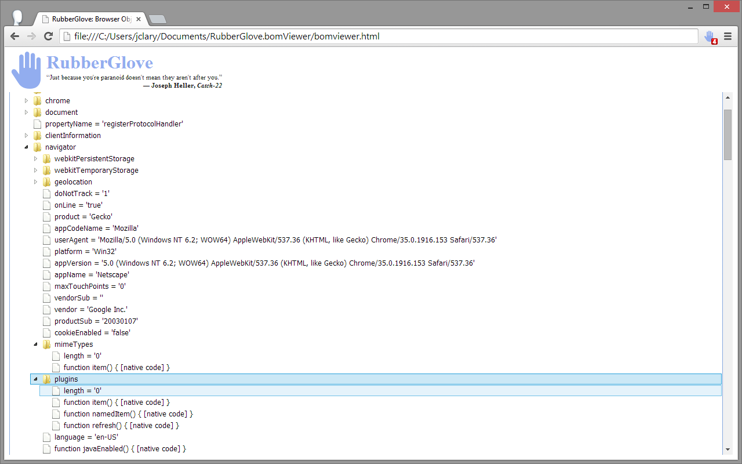Select length row under mimeTypes
This screenshot has height=464, width=742.
pos(82,356)
